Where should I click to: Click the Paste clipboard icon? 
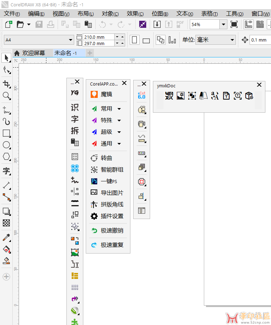[88, 24]
